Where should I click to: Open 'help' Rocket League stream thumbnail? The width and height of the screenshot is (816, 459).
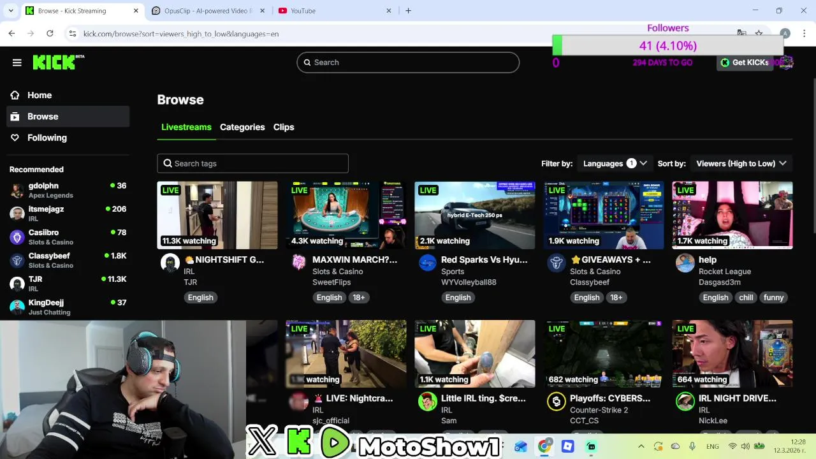(732, 215)
